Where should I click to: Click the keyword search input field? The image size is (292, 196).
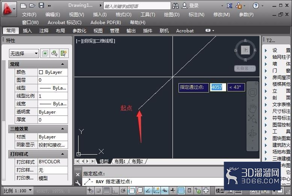[137, 6]
